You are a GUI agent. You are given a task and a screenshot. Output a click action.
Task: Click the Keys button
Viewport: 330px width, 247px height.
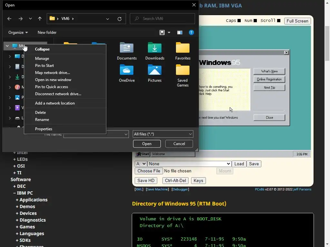point(198,181)
